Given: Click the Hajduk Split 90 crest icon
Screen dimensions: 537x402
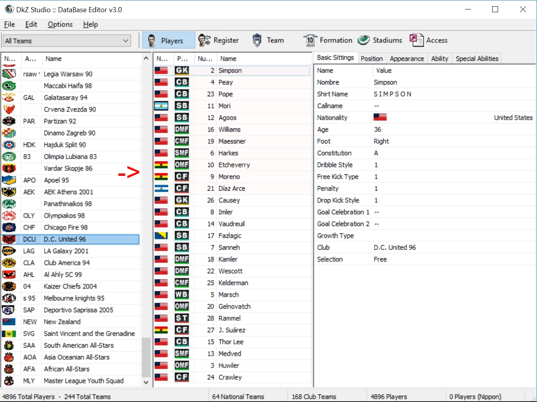Looking at the screenshot, I should point(9,145).
